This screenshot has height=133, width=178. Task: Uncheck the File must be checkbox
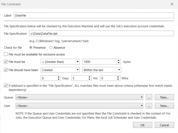coord(6,62)
